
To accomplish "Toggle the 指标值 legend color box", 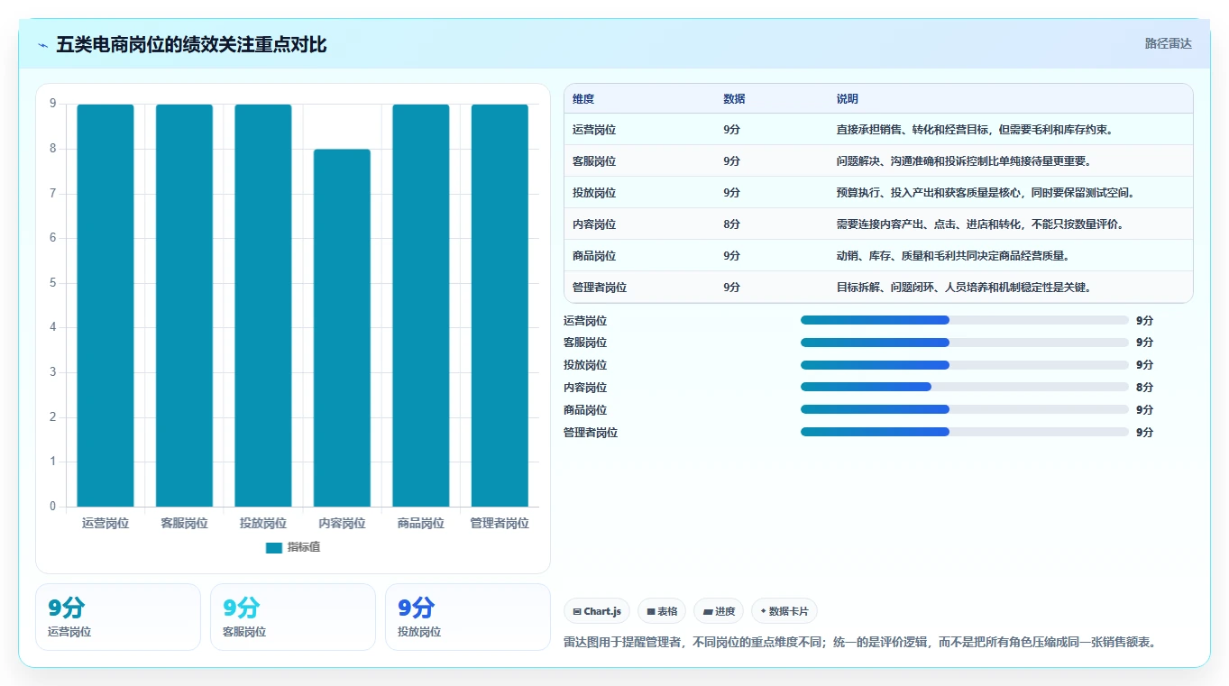I will tap(274, 547).
